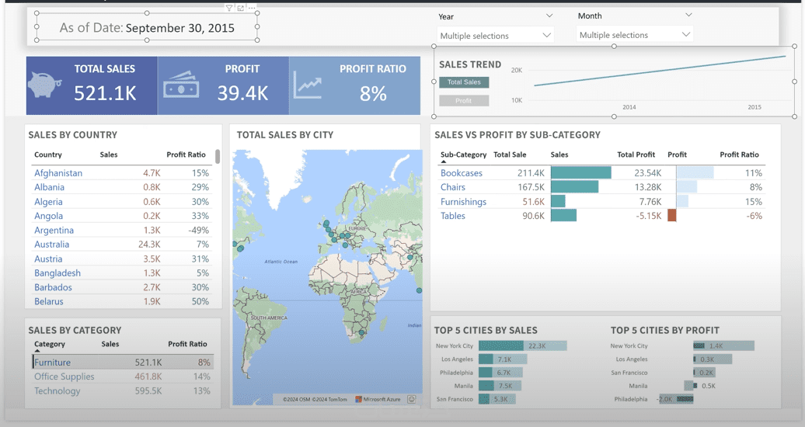Click the smiley feedback icon on map
The width and height of the screenshot is (805, 427).
pos(411,399)
